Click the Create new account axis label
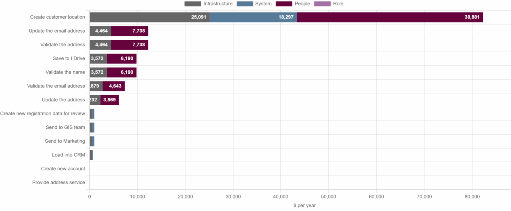511x211 pixels. click(x=63, y=169)
